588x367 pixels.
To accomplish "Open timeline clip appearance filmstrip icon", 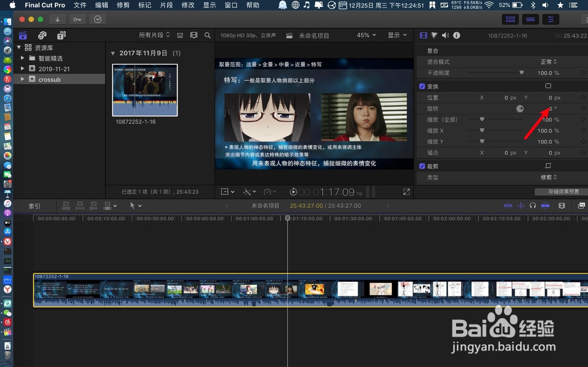I will [562, 205].
